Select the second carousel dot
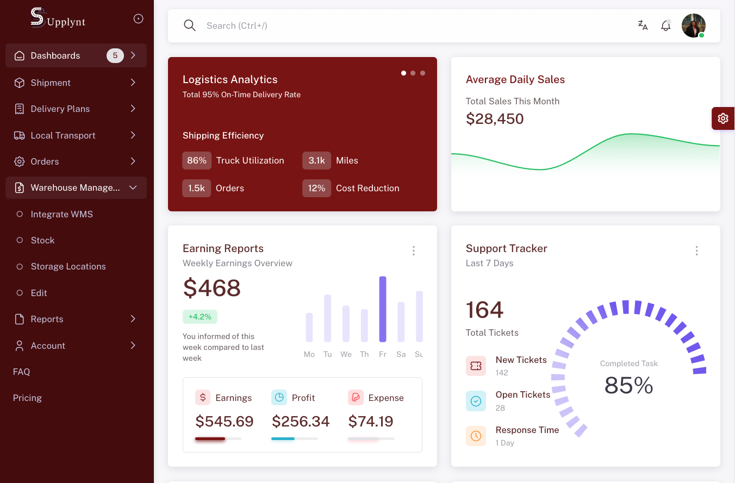This screenshot has width=735, height=483. click(x=413, y=73)
